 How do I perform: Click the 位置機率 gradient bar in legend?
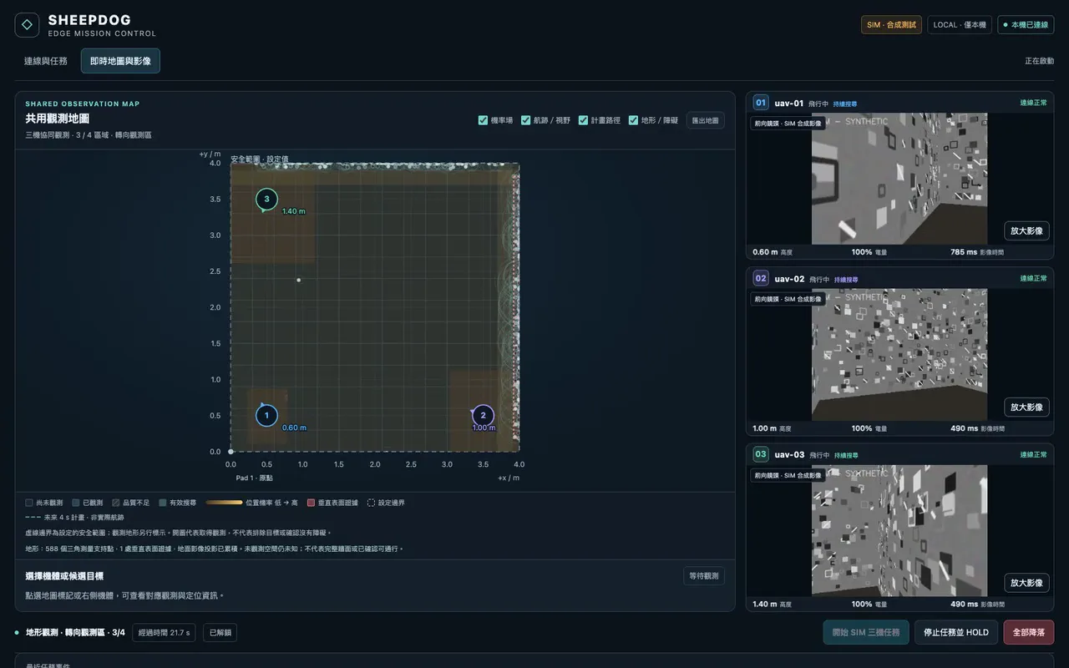pos(224,503)
